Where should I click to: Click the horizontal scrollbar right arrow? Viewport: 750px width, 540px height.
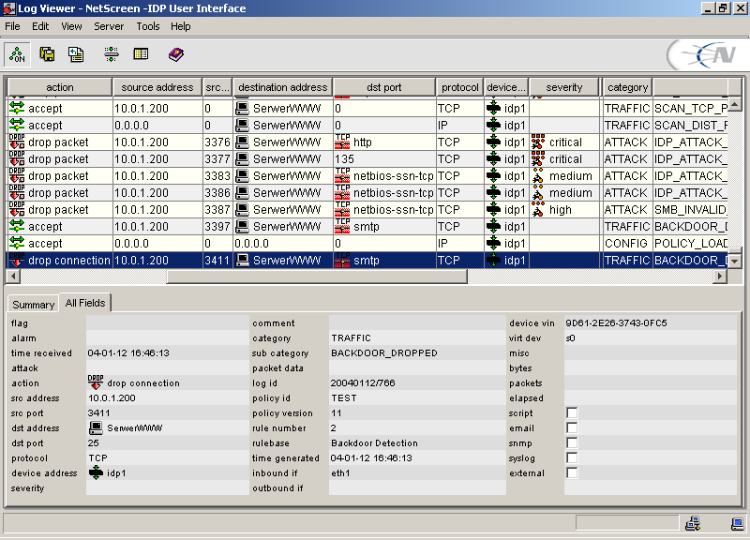720,276
